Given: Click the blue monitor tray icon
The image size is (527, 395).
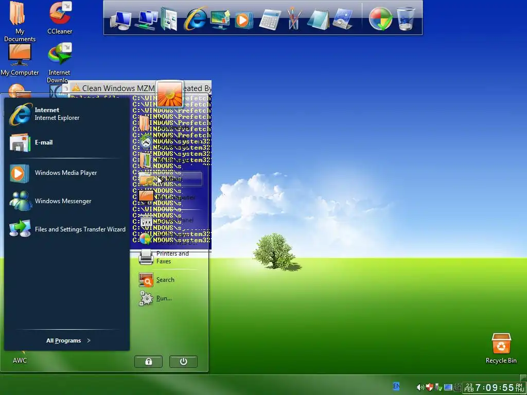Looking at the screenshot, I should coord(448,387).
